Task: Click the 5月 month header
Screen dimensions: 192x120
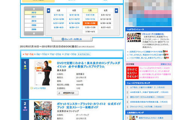Action: coord(58,10)
